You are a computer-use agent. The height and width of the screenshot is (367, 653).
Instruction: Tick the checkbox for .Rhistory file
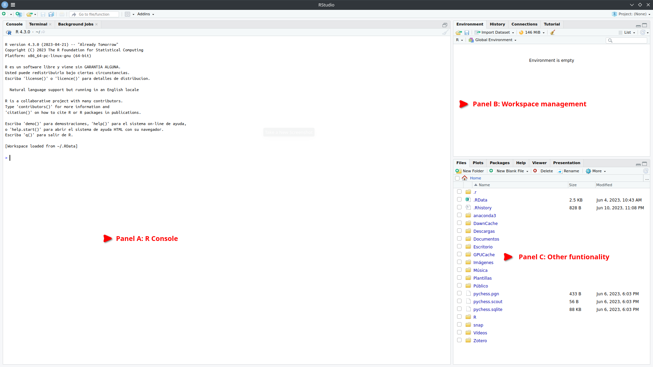click(459, 207)
